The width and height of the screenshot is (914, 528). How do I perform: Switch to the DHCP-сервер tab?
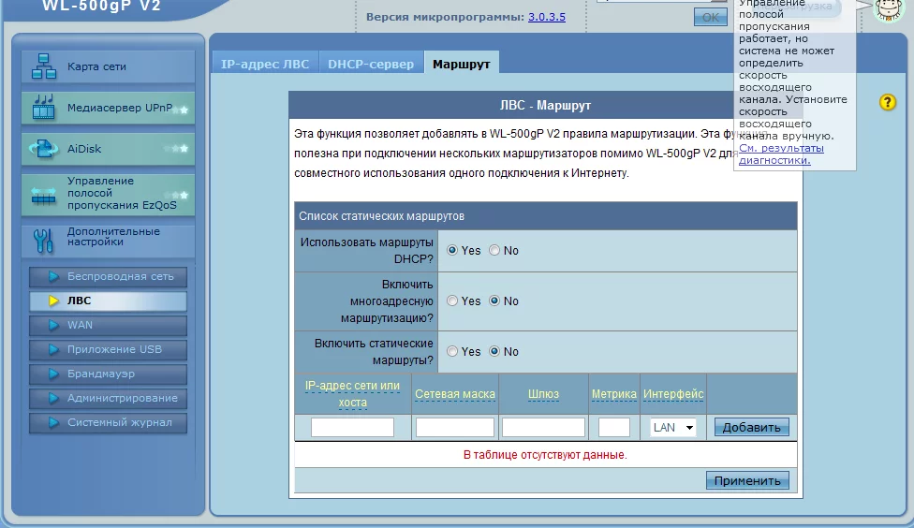pos(371,64)
